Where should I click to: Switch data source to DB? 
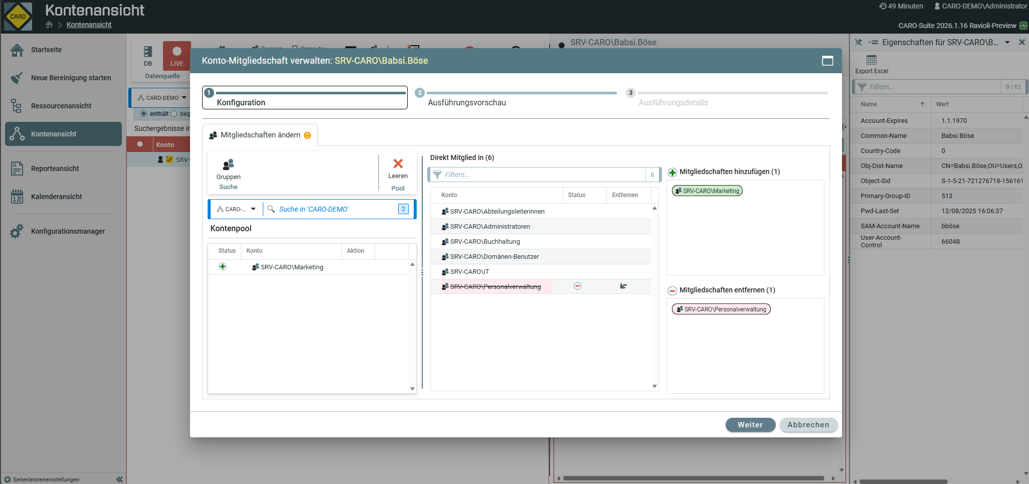pos(148,56)
